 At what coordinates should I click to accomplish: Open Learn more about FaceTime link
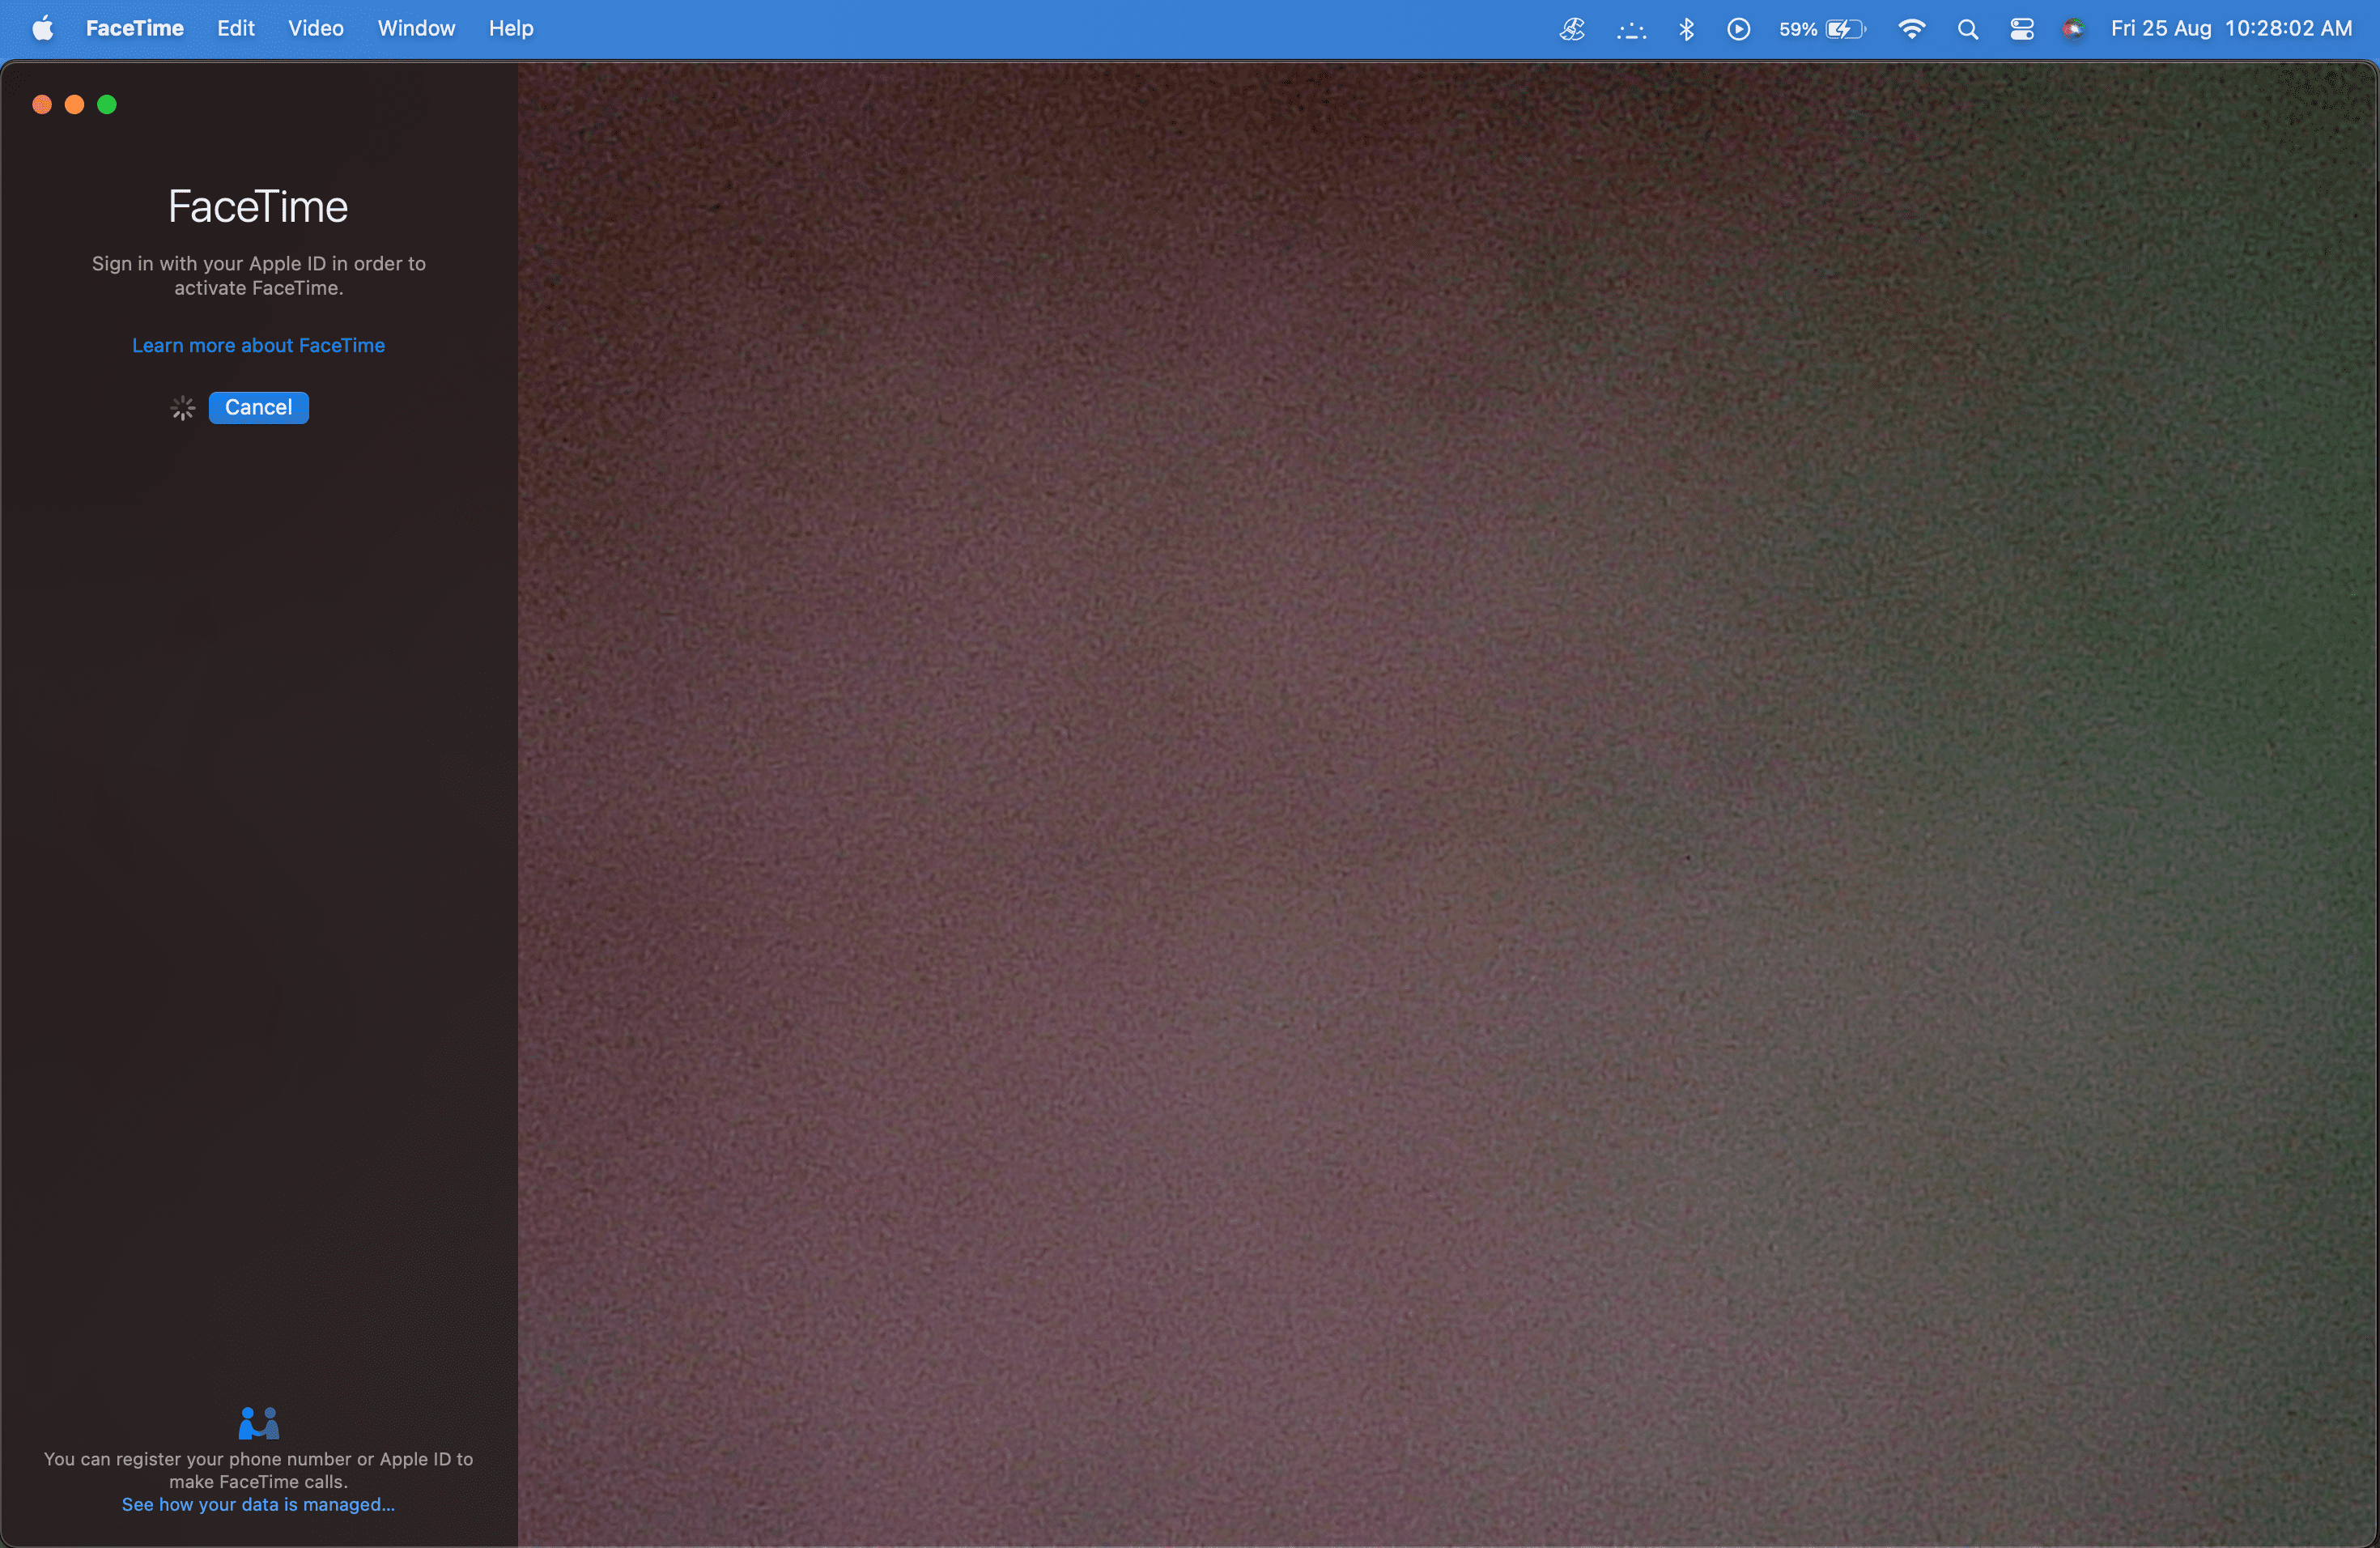click(258, 345)
